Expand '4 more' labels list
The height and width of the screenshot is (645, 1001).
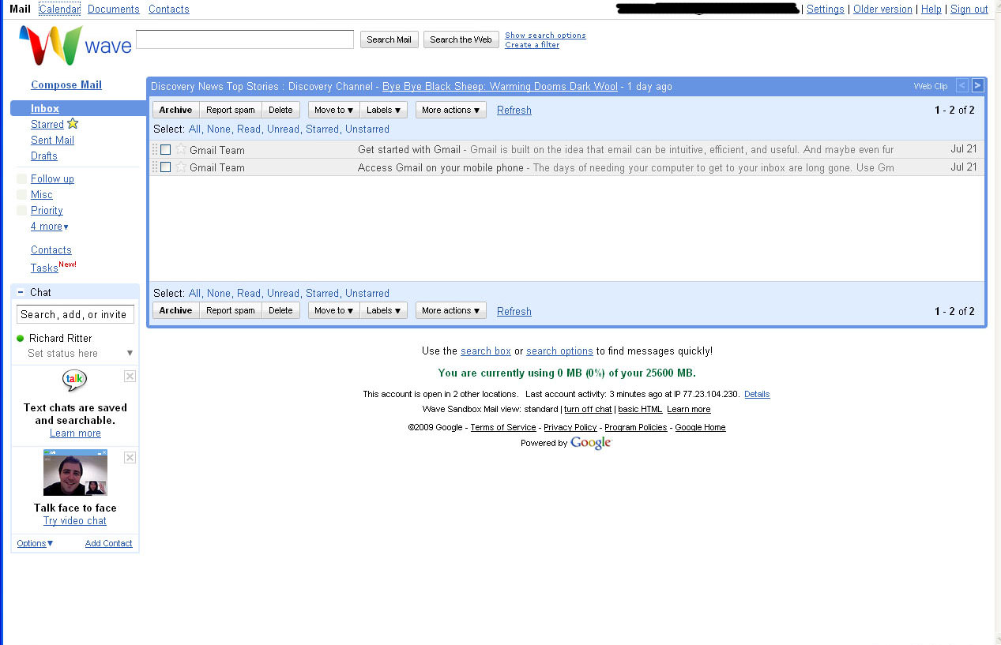click(x=50, y=227)
